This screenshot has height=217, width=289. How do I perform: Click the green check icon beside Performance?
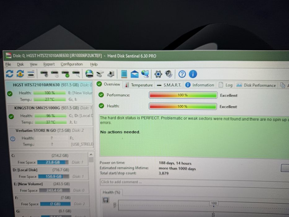[x=101, y=95]
